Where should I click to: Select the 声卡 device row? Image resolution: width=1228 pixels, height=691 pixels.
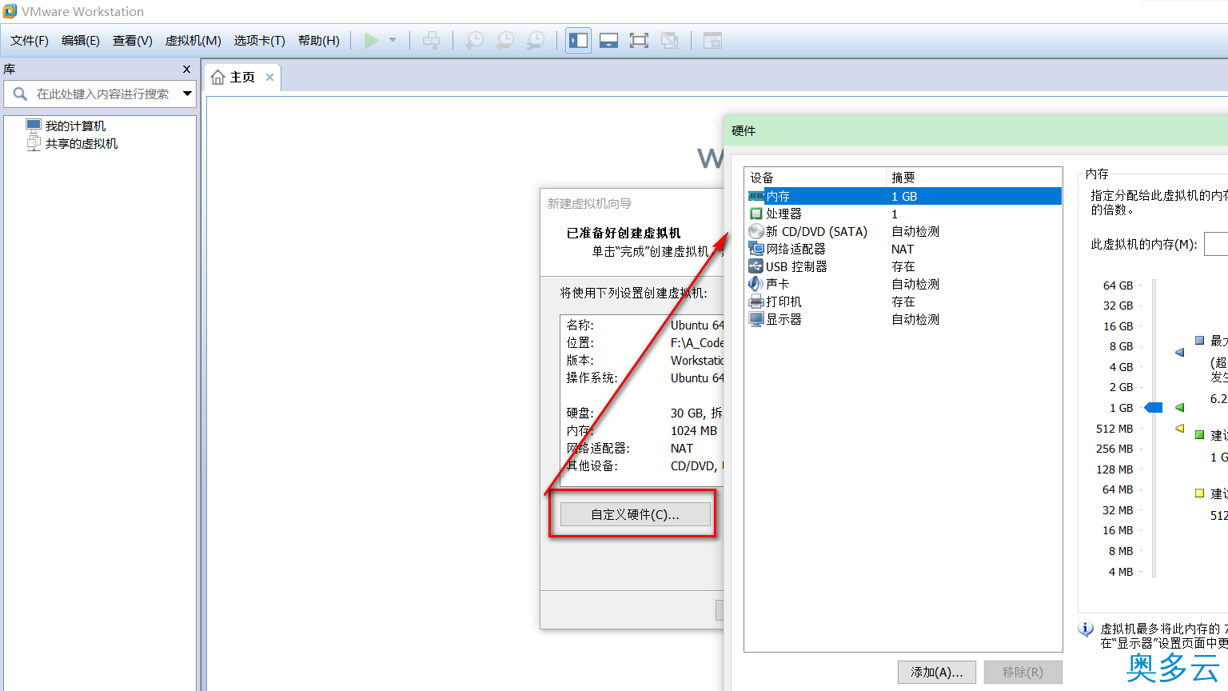pyautogui.click(x=903, y=284)
